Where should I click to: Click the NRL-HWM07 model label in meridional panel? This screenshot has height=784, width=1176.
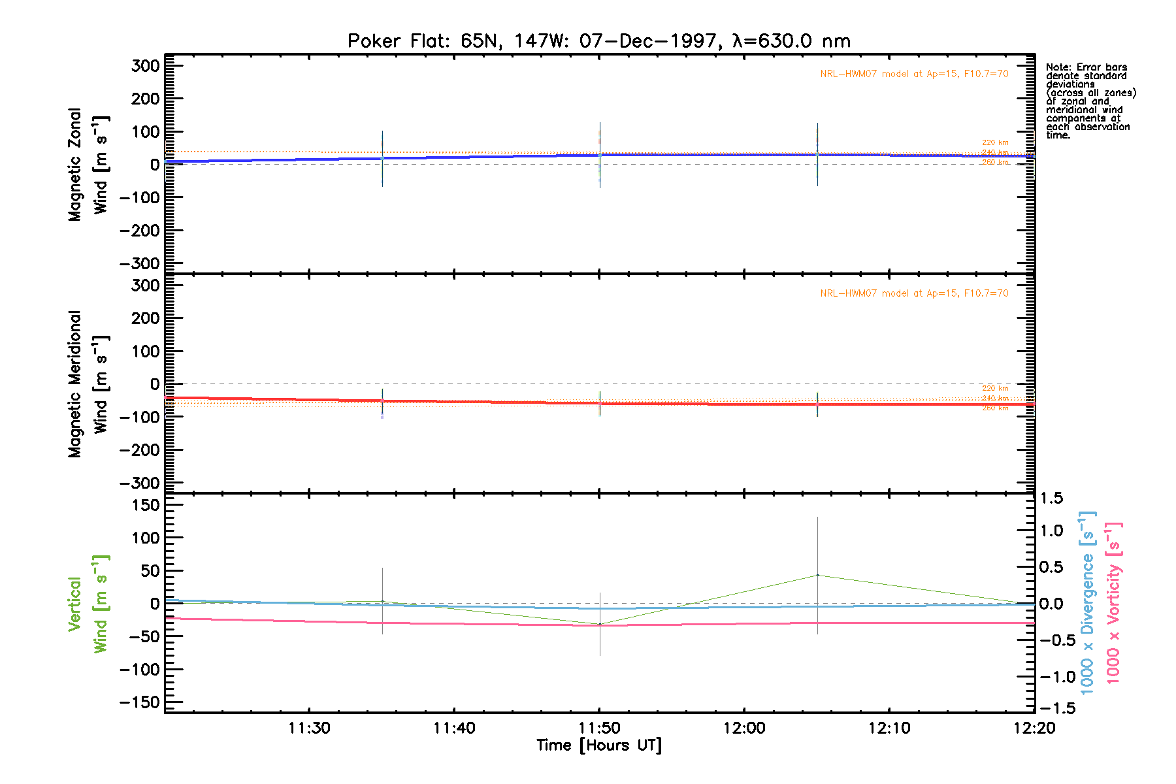(914, 293)
